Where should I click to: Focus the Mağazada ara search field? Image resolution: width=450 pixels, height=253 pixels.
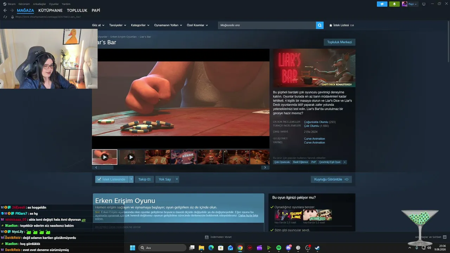(267, 25)
